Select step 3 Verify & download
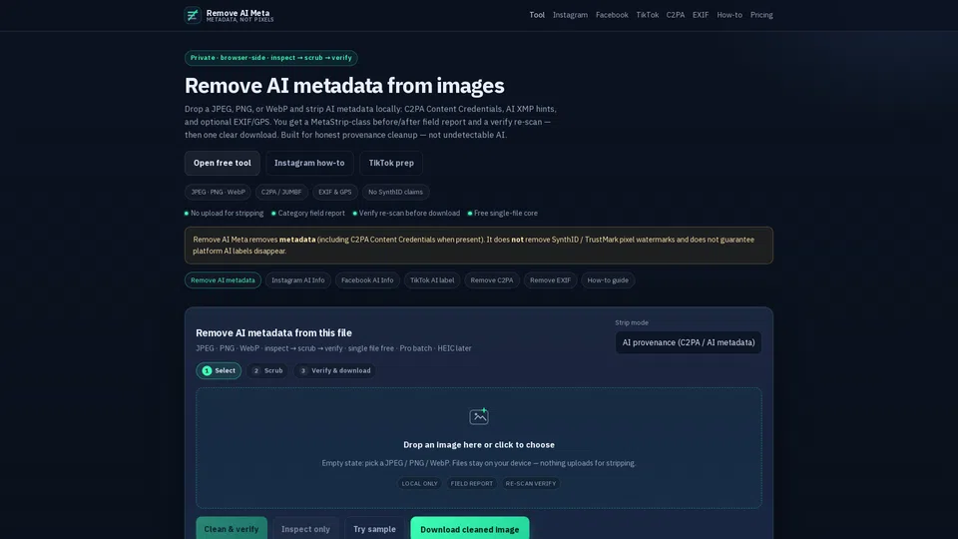The height and width of the screenshot is (539, 958). (x=335, y=371)
